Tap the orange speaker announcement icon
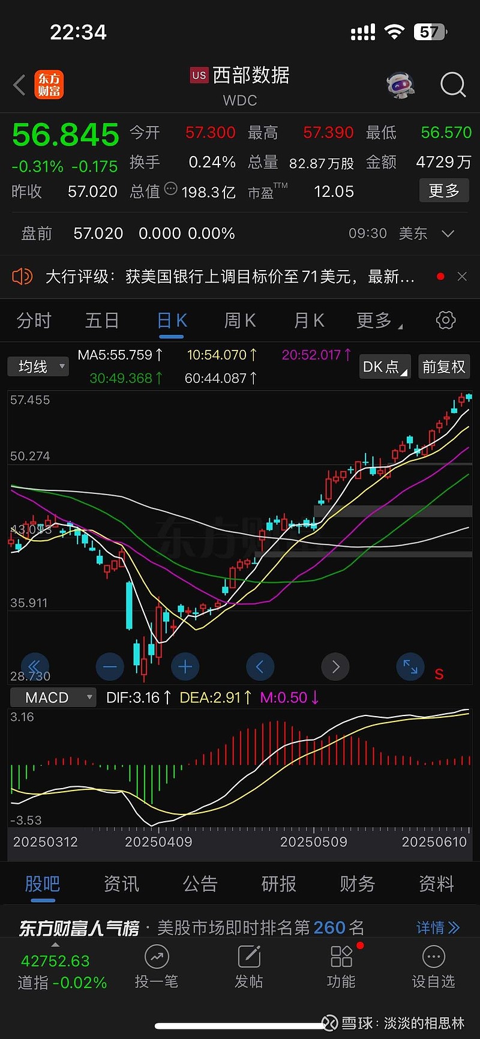This screenshot has width=480, height=1039. [x=22, y=277]
